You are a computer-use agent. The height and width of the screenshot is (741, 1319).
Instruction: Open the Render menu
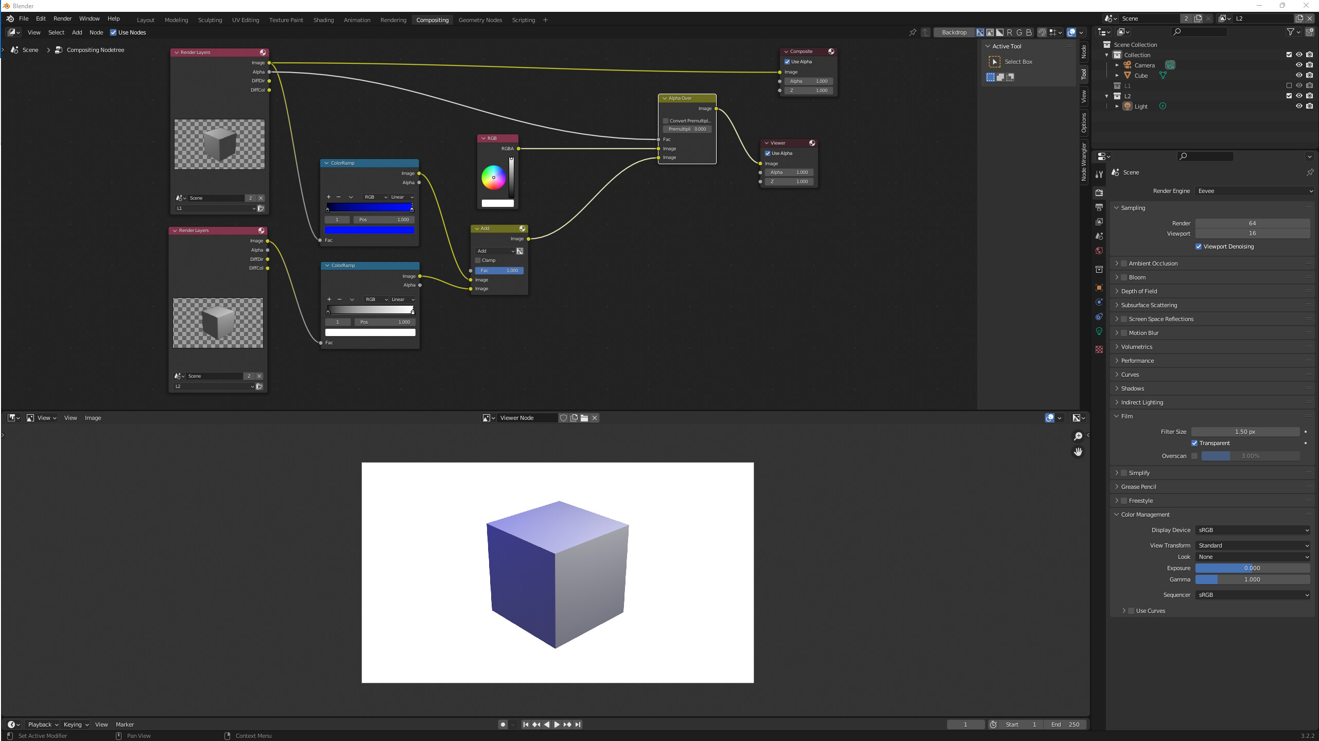tap(62, 19)
